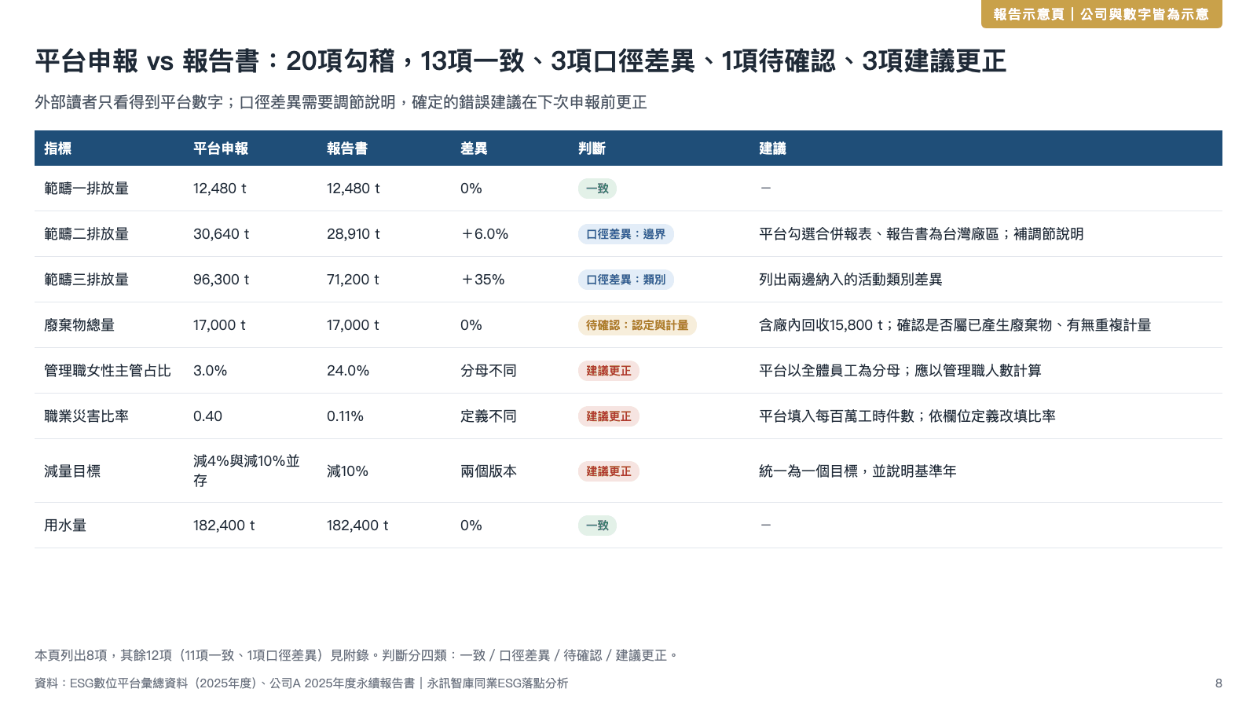Image resolution: width=1257 pixels, height=707 pixels.
Task: Click the 分母不同 cell
Action: tap(489, 371)
